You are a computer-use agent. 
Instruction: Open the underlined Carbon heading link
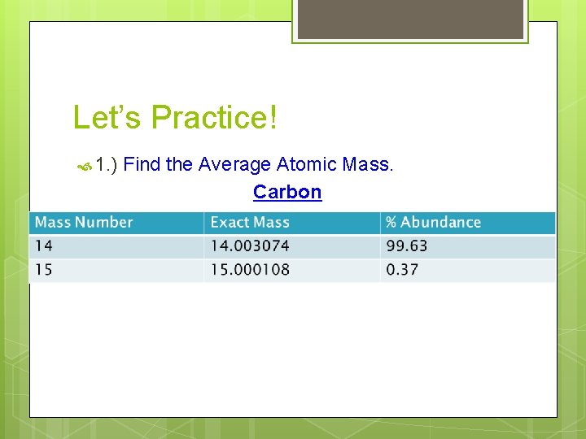(287, 192)
